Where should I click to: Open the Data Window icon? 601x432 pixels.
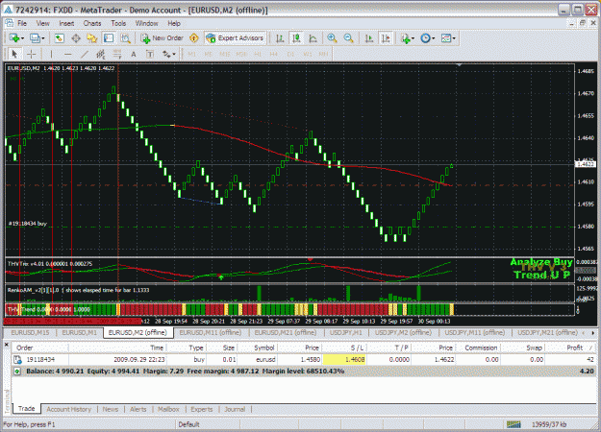(x=76, y=38)
